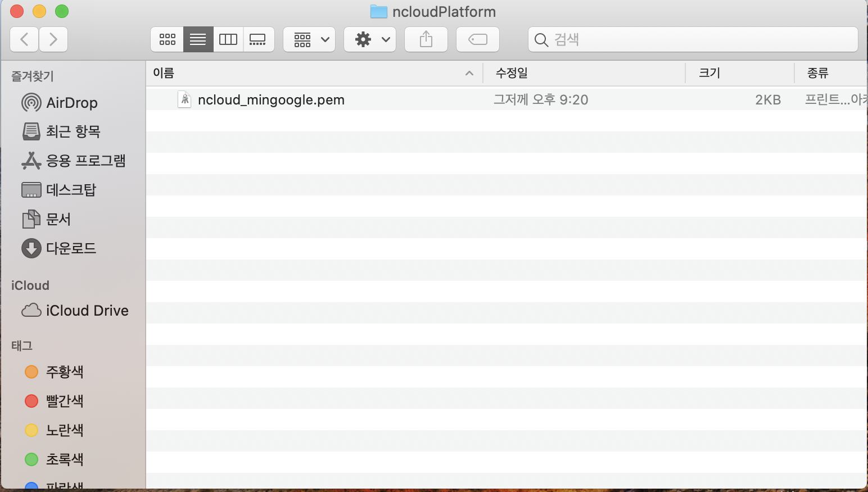Switch to icon view
Viewport: 868px width, 492px height.
[167, 39]
